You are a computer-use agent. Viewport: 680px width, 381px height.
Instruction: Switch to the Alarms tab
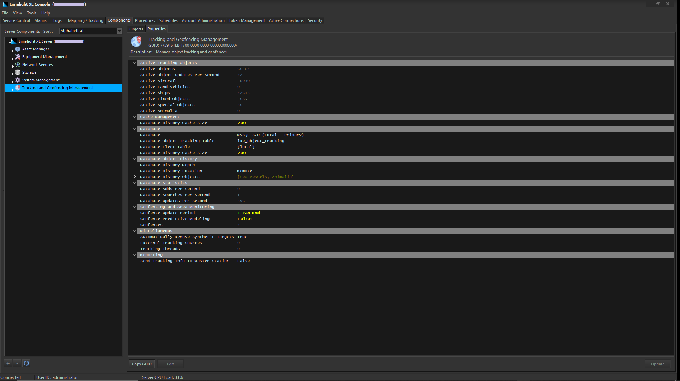(x=41, y=20)
